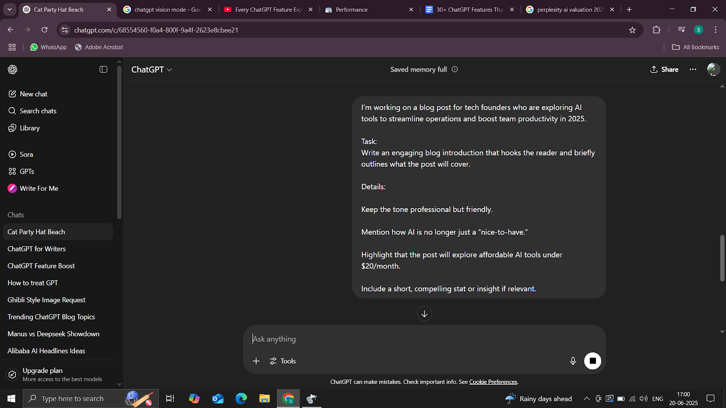The width and height of the screenshot is (726, 408).
Task: Open the Ghibli Style Image Request chat
Action: tap(58, 300)
